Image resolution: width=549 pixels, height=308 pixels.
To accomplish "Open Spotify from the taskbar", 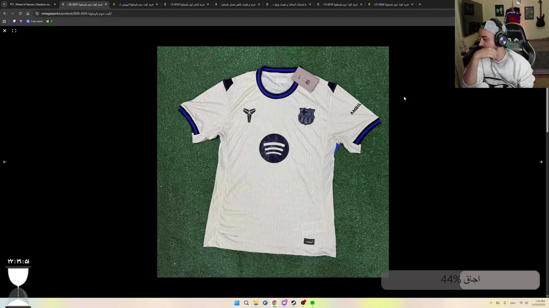I will click(x=312, y=303).
